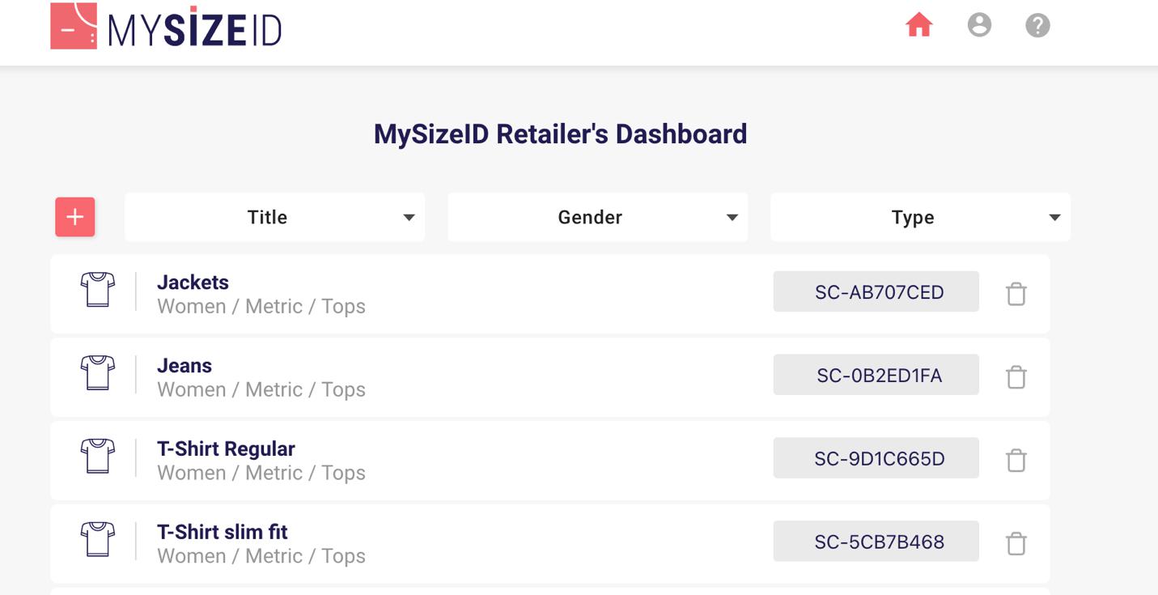This screenshot has height=595, width=1158.
Task: Click the home icon in header
Action: pos(918,25)
